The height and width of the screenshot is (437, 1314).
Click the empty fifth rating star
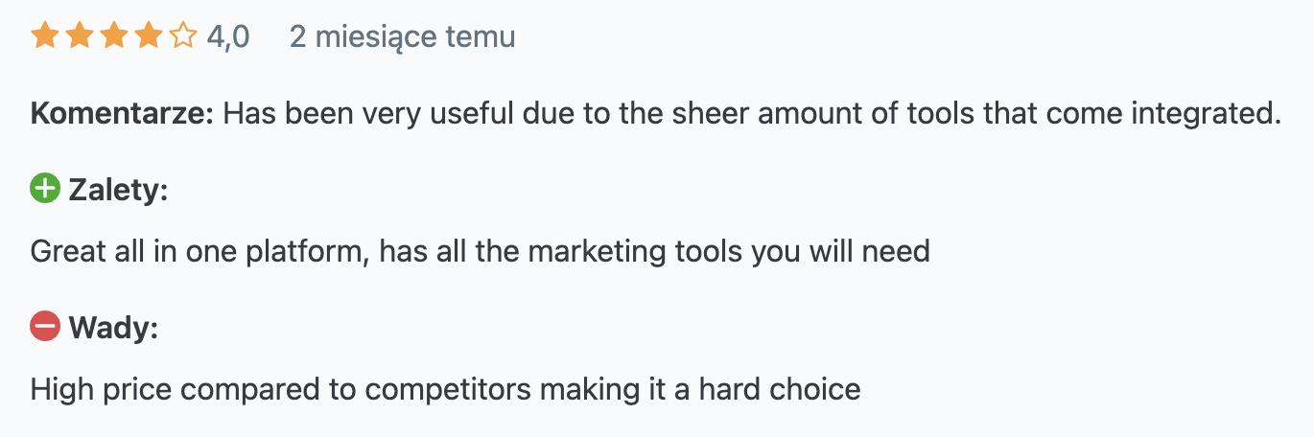[x=182, y=37]
